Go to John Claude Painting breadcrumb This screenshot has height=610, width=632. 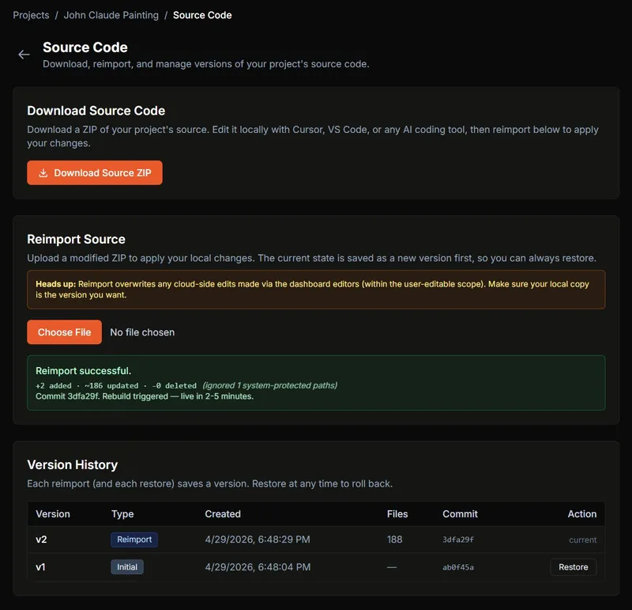111,15
